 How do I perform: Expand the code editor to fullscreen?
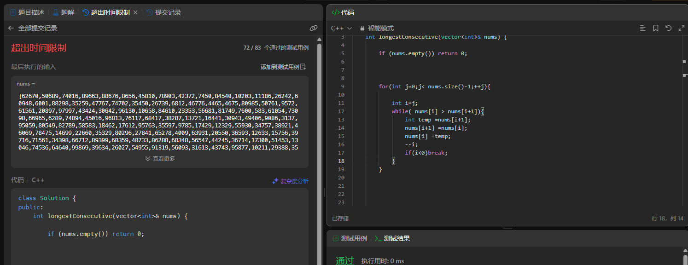tap(682, 28)
